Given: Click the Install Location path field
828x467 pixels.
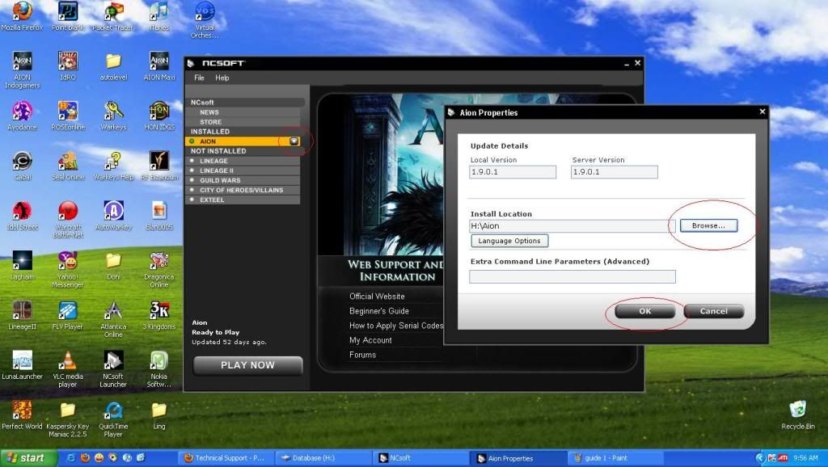Looking at the screenshot, I should coord(572,226).
